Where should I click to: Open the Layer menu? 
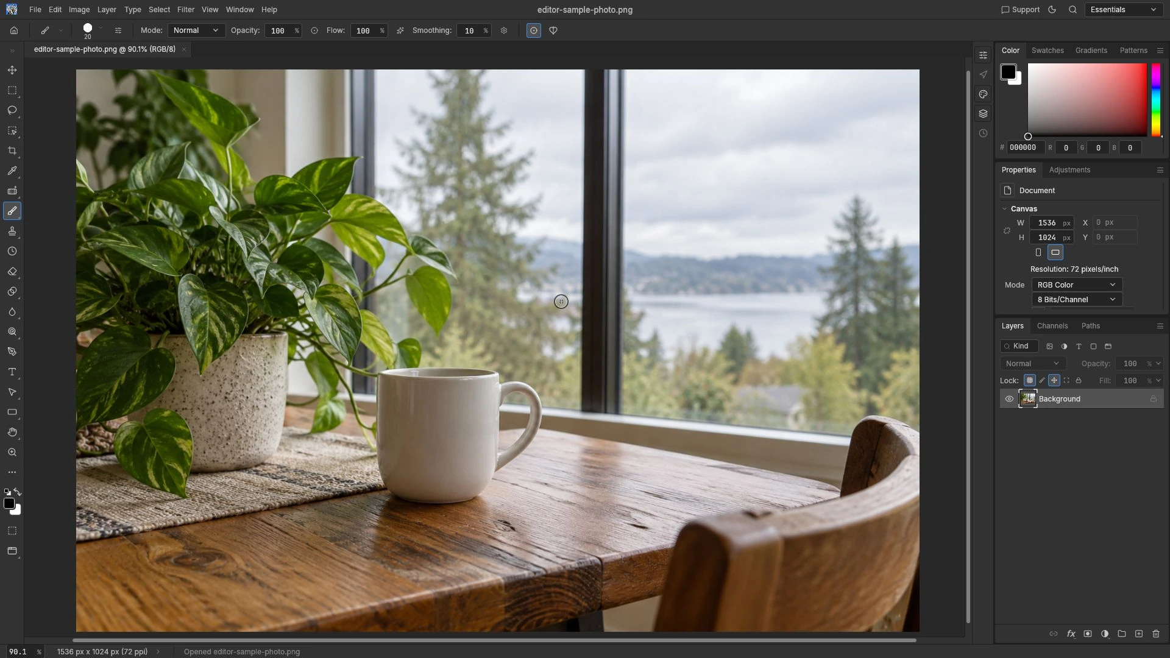pos(107,10)
